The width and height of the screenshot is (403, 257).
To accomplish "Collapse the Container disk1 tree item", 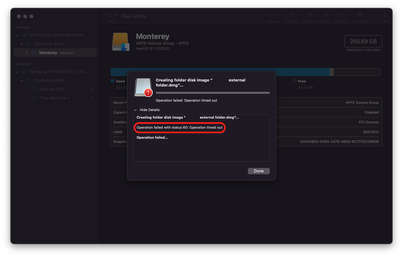I will click(21, 44).
